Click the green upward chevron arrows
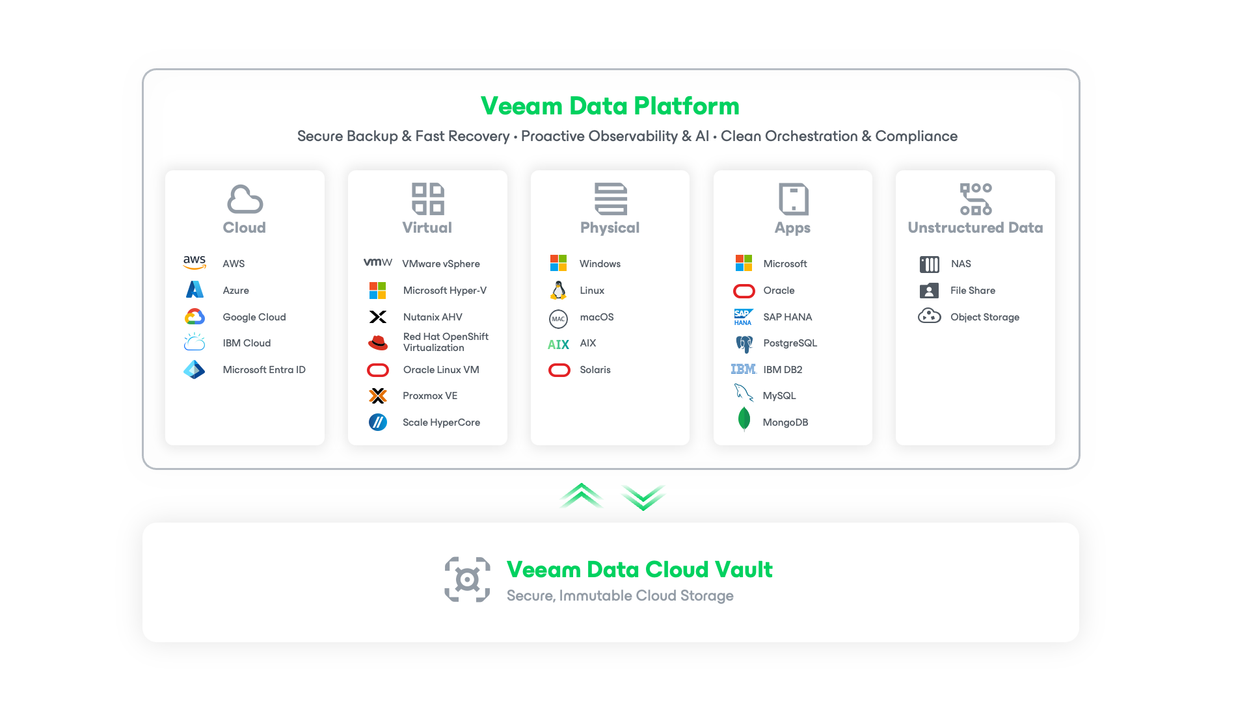 (x=581, y=495)
